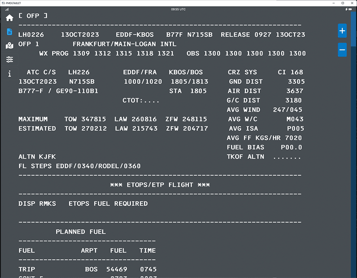Click the [ OFP ] page header
This screenshot has width=357, height=278.
33,16
